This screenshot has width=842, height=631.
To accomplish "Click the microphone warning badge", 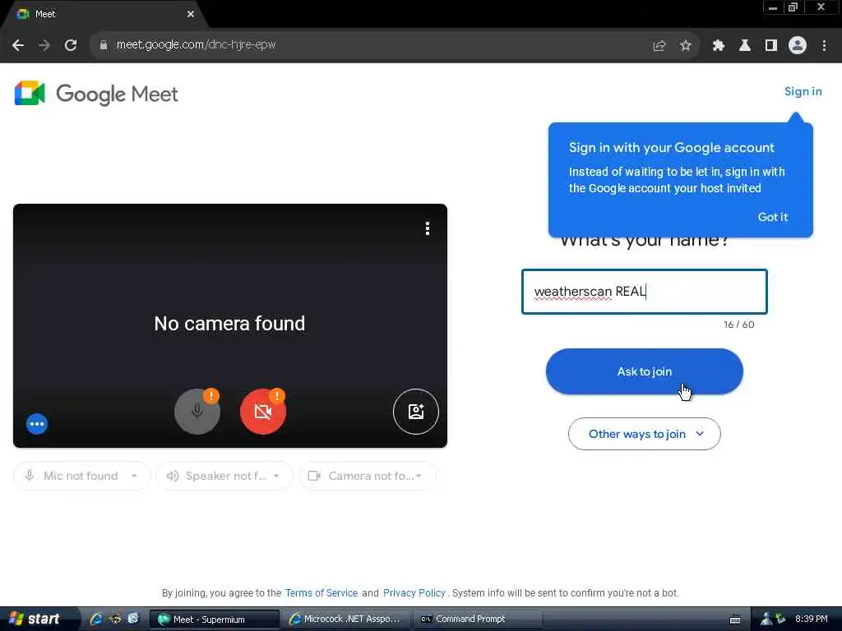I will (x=211, y=396).
